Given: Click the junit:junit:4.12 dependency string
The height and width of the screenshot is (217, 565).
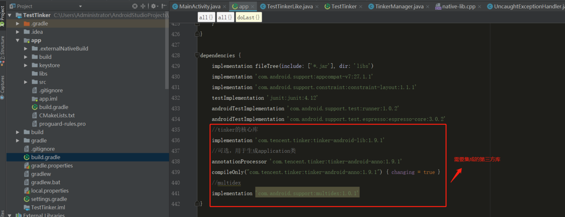Looking at the screenshot, I should pos(292,98).
